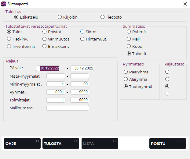The height and width of the screenshot is (159, 190).
Task: Pick the Hintamuut. event option
Action: click(82, 39)
